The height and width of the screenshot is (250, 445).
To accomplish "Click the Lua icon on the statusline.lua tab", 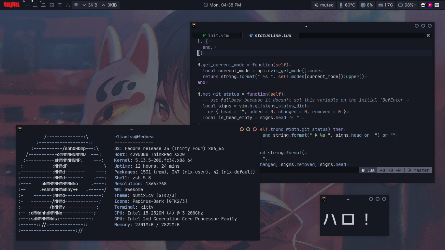I will 251,35.
